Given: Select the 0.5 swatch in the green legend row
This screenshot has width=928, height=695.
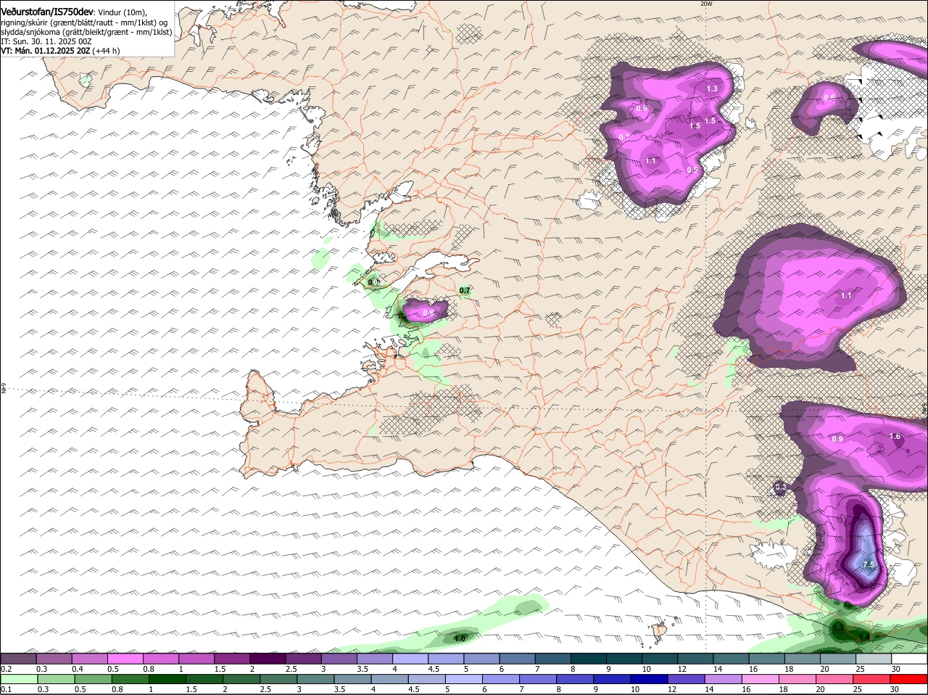Looking at the screenshot, I should pos(92,678).
